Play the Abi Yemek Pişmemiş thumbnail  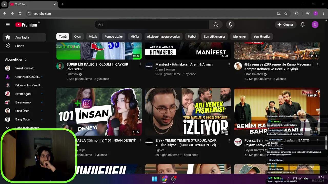click(188, 112)
